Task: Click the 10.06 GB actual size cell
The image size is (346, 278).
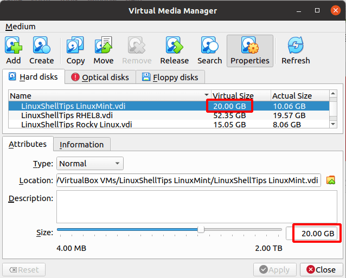Action: [289, 106]
